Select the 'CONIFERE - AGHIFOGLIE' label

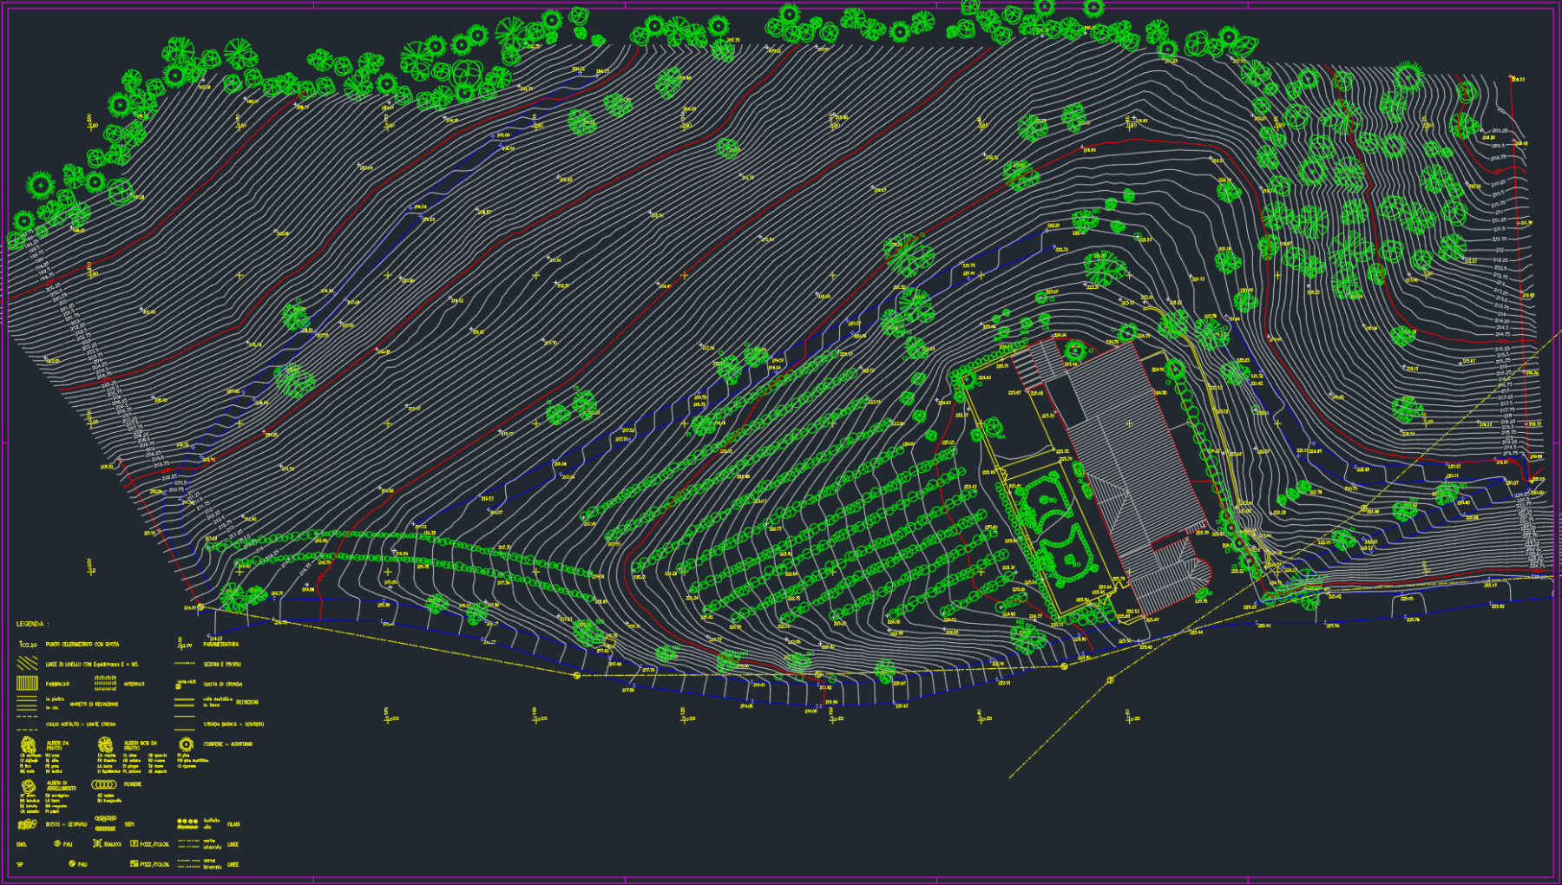pos(227,744)
